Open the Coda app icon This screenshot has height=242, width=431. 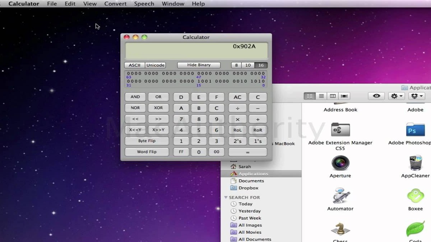[x=416, y=229]
